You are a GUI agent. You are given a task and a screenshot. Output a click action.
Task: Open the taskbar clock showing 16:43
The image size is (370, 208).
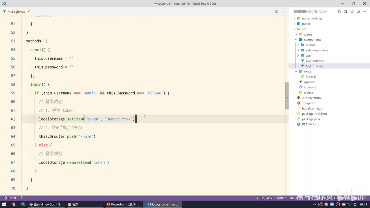363,204
